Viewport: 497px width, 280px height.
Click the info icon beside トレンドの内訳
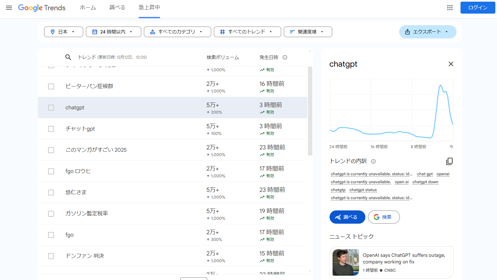(373, 161)
